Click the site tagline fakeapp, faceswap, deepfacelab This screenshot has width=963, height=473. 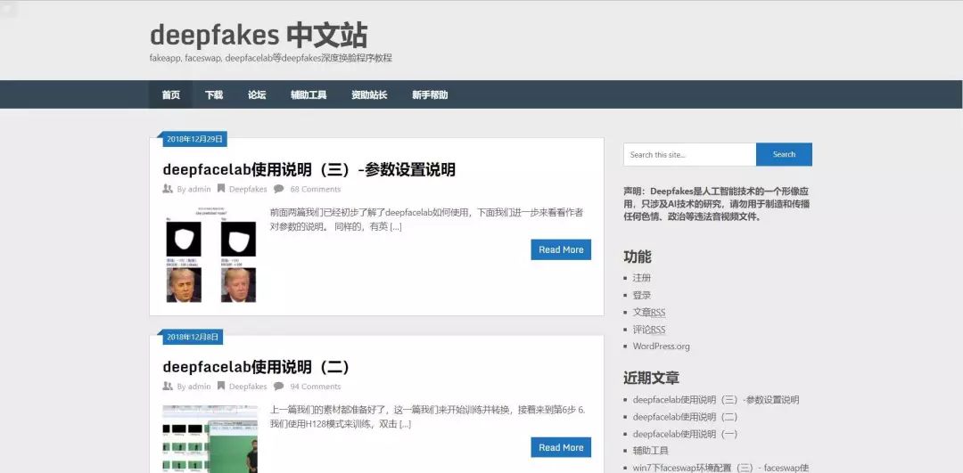point(271,58)
